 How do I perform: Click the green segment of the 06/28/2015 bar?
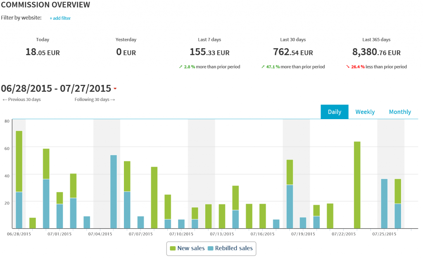(x=19, y=161)
